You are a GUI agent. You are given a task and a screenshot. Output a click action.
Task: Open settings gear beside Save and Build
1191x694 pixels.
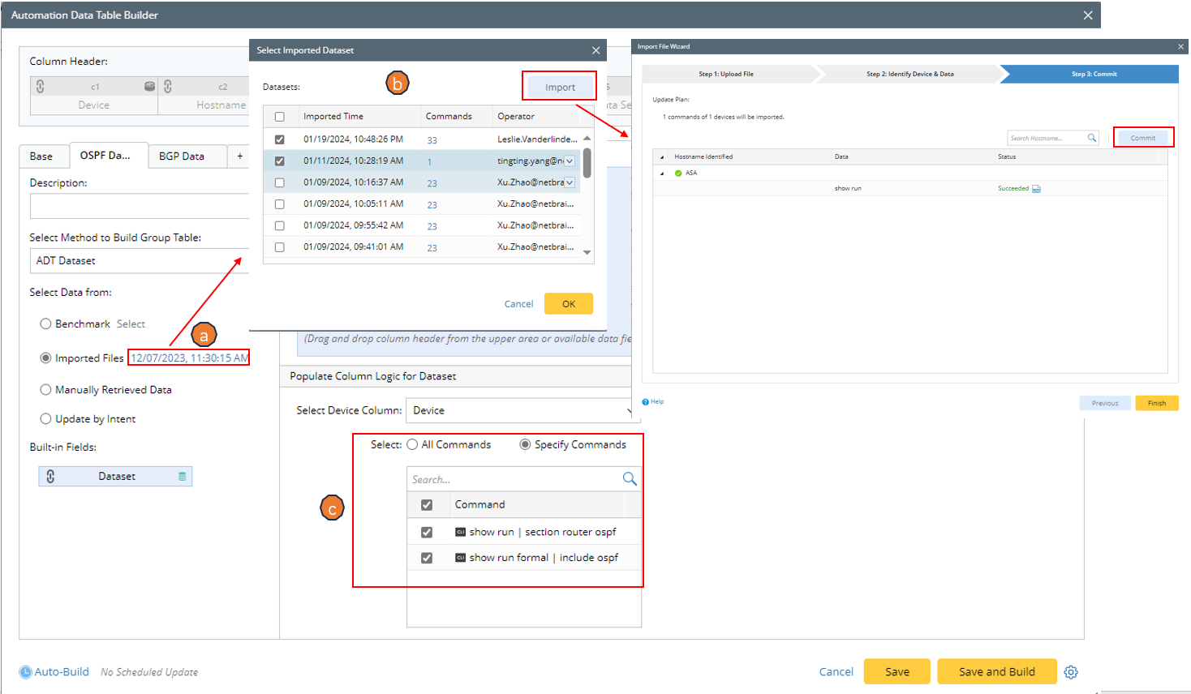(1071, 672)
